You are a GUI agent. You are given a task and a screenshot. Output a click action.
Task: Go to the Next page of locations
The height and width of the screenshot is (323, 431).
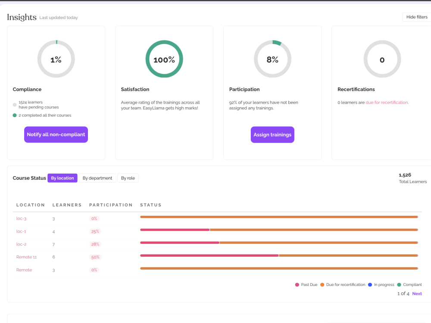pyautogui.click(x=417, y=294)
